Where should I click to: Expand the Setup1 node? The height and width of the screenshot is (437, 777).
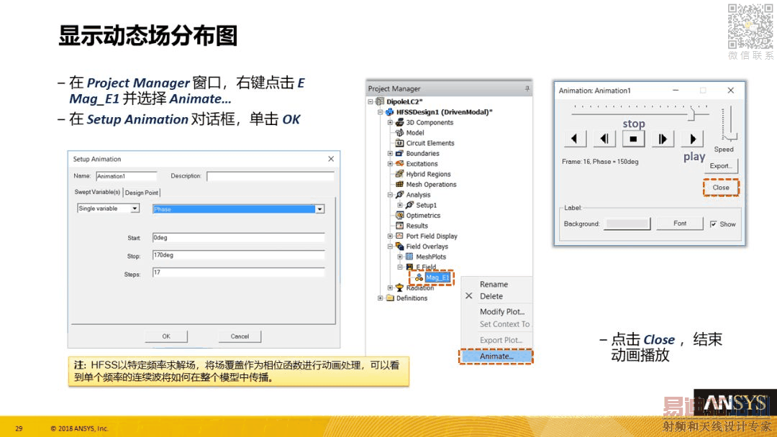point(400,205)
